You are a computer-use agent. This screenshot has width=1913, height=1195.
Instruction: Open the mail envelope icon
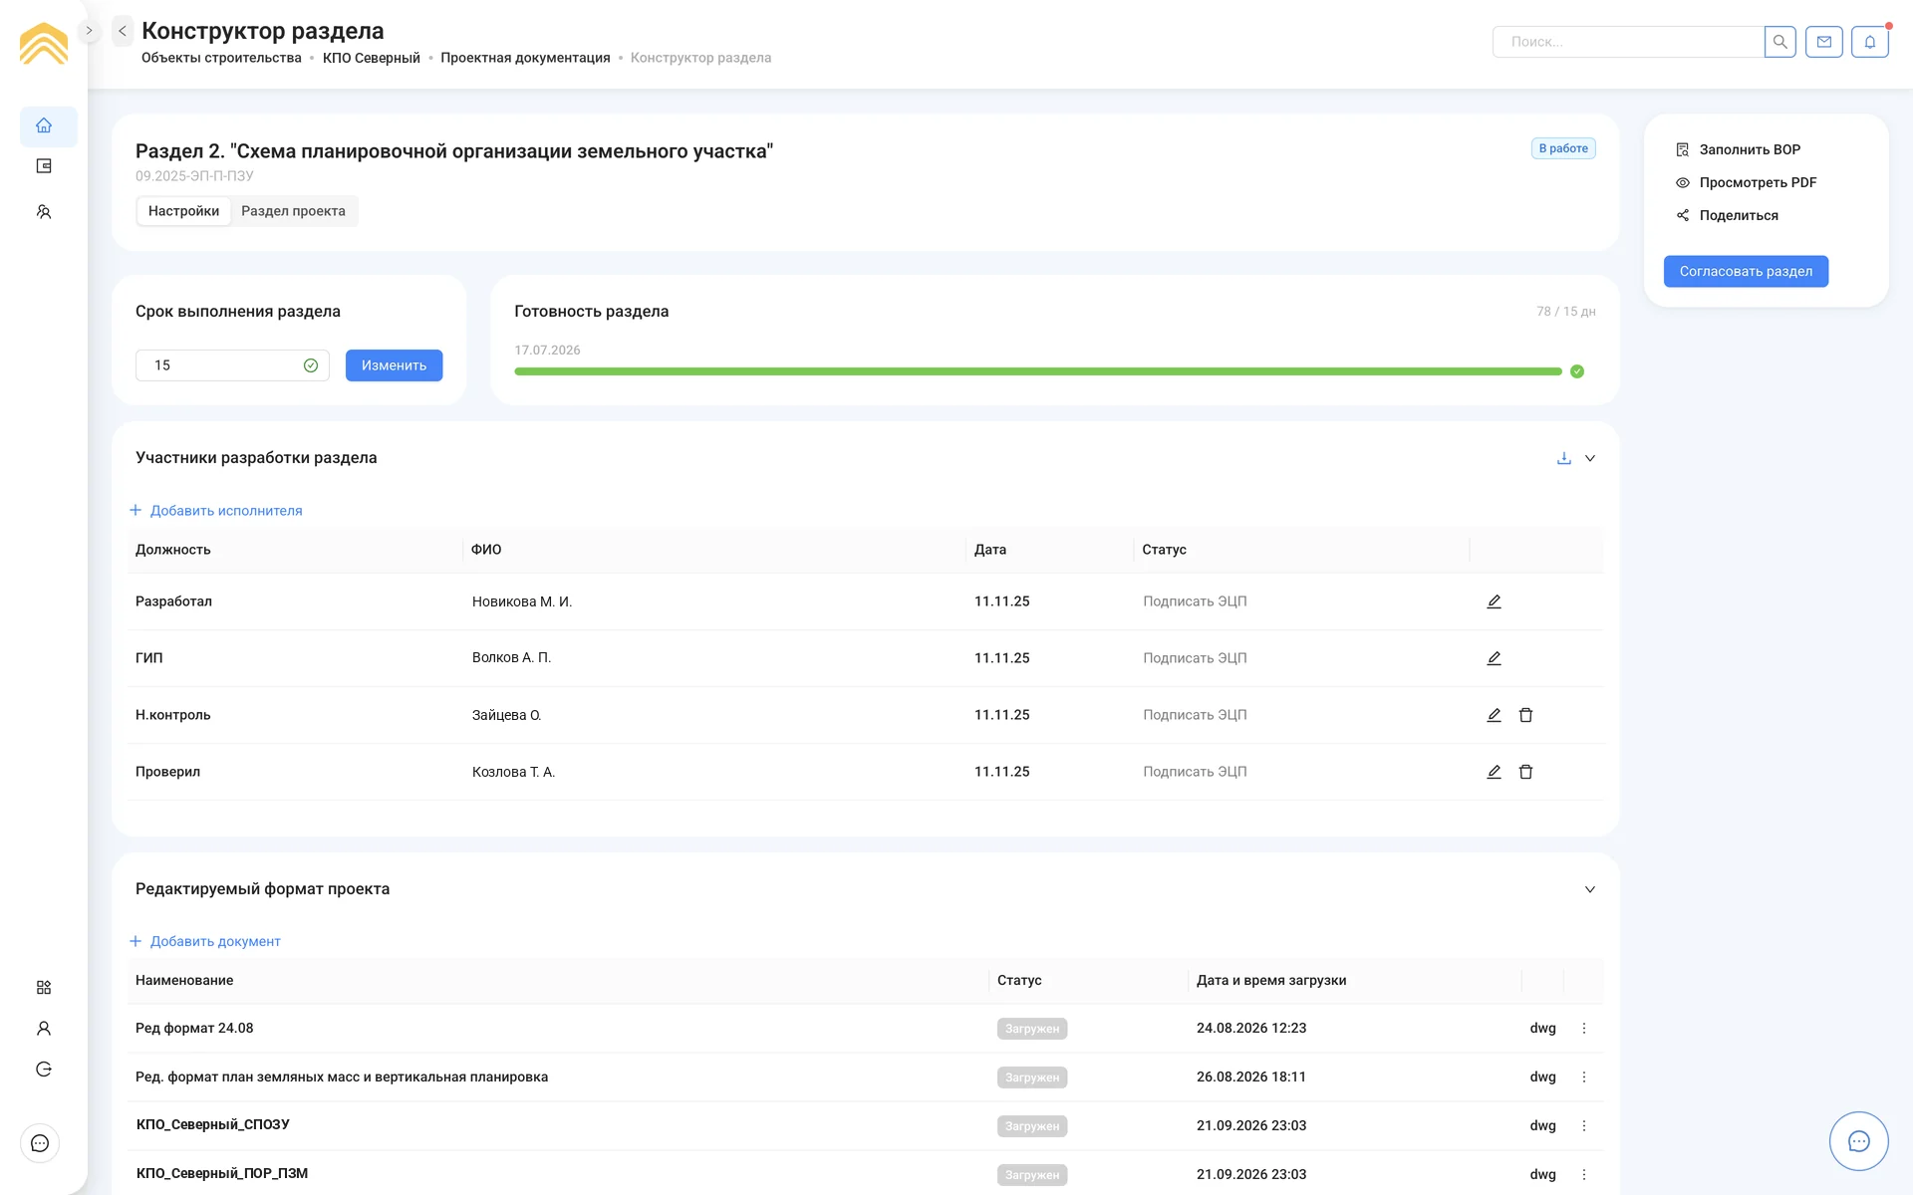pyautogui.click(x=1823, y=42)
